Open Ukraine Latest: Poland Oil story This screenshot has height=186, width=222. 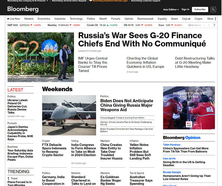point(18,106)
